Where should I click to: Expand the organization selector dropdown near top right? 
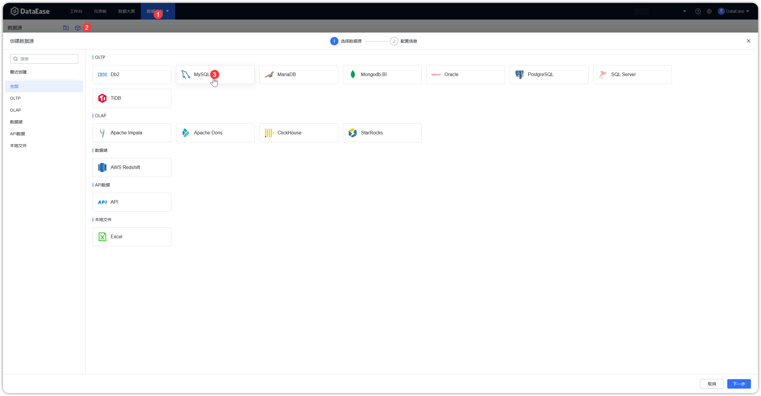click(x=684, y=11)
